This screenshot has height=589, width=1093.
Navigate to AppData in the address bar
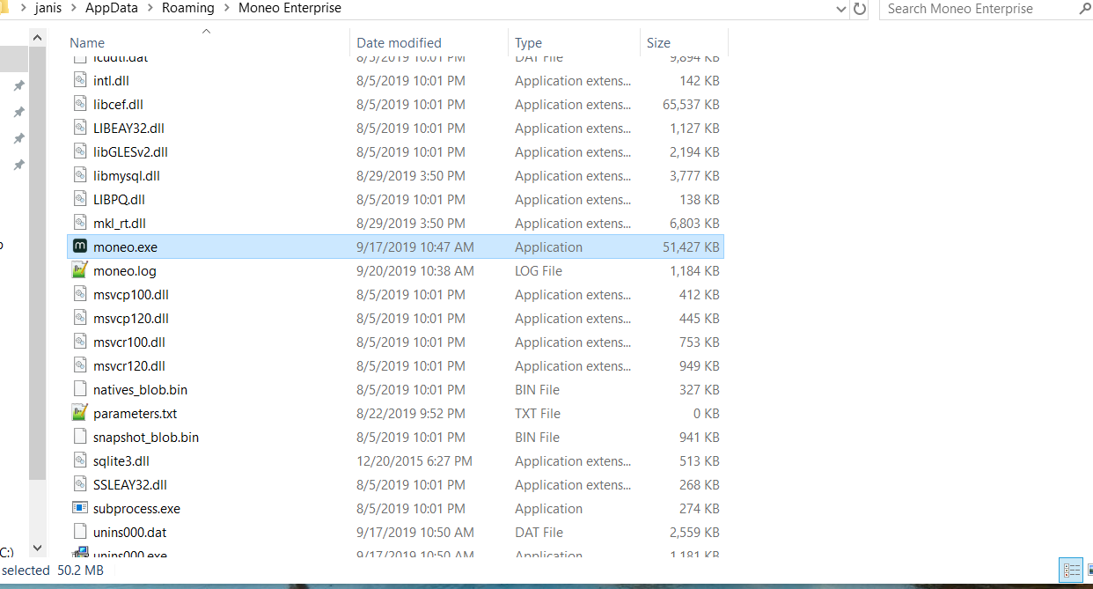coord(112,9)
